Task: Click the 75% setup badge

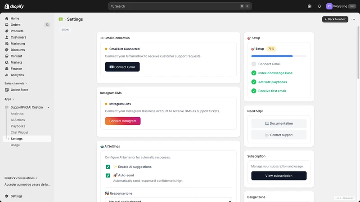Action: 271,49
